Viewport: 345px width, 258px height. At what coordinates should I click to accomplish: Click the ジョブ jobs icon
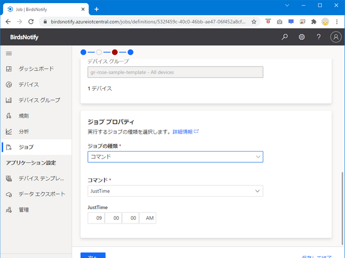pyautogui.click(x=9, y=147)
